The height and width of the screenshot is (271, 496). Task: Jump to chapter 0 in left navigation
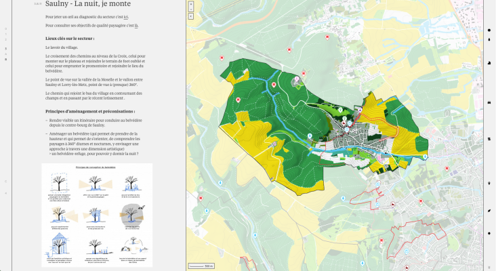pos(5,28)
